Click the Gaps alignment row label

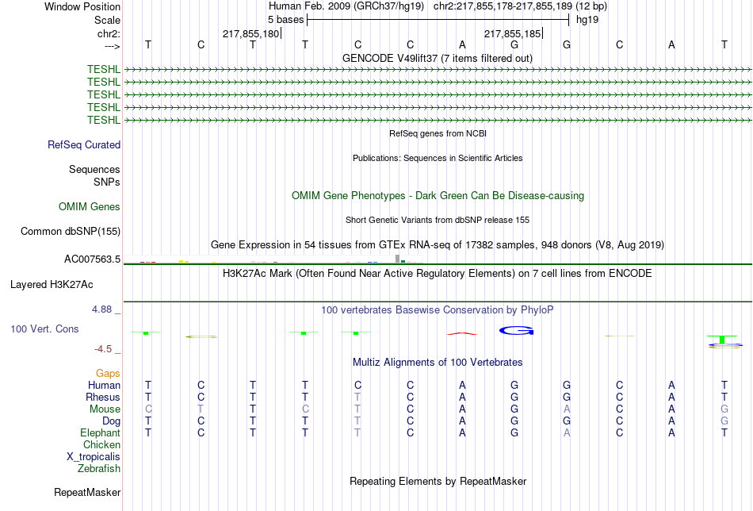pyautogui.click(x=108, y=374)
